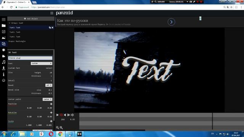Zoom out the timeline

[x=58, y=128]
